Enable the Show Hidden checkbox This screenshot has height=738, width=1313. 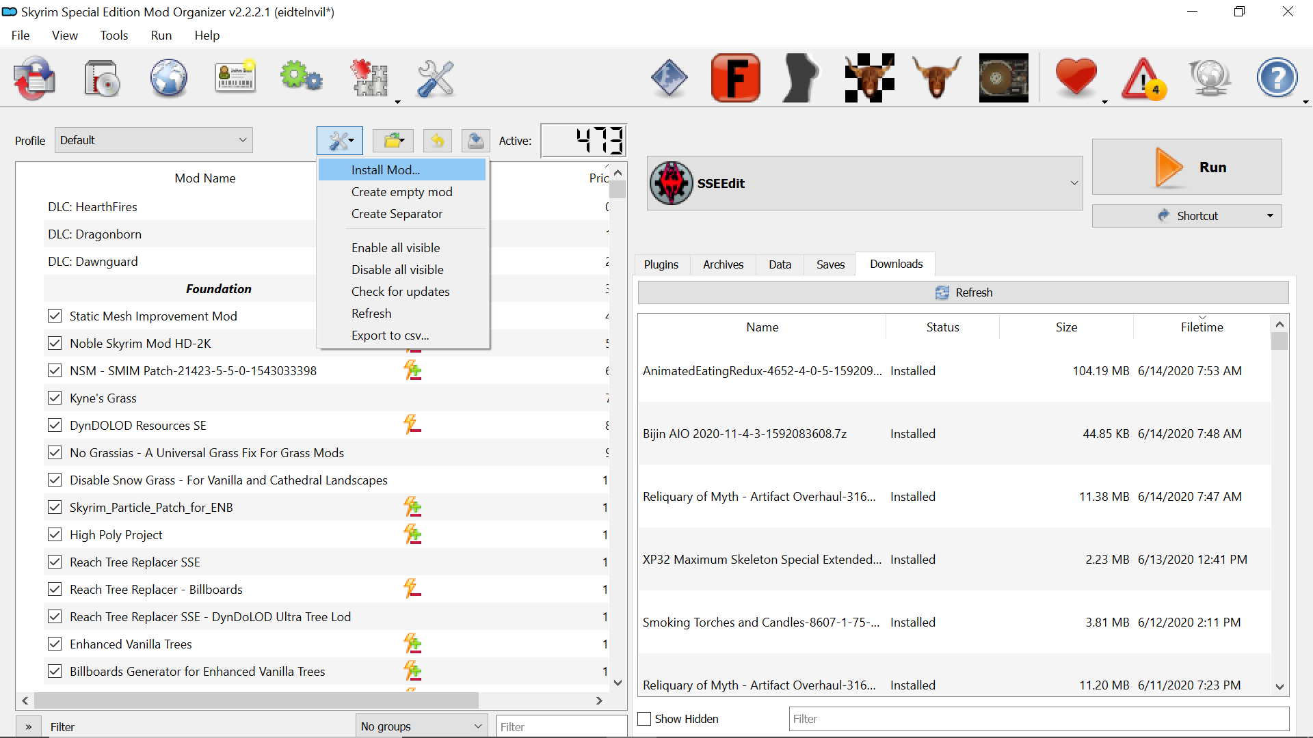tap(644, 719)
